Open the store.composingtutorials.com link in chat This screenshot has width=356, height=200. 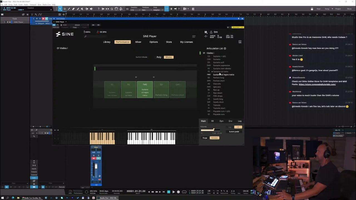(x=317, y=84)
